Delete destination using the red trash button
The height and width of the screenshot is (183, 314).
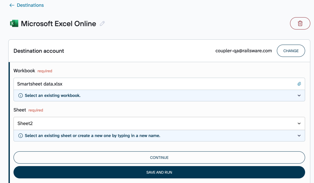(x=300, y=23)
